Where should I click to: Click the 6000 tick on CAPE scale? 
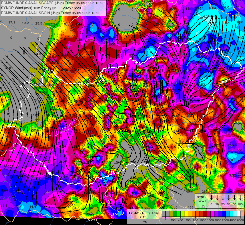pos(240,220)
